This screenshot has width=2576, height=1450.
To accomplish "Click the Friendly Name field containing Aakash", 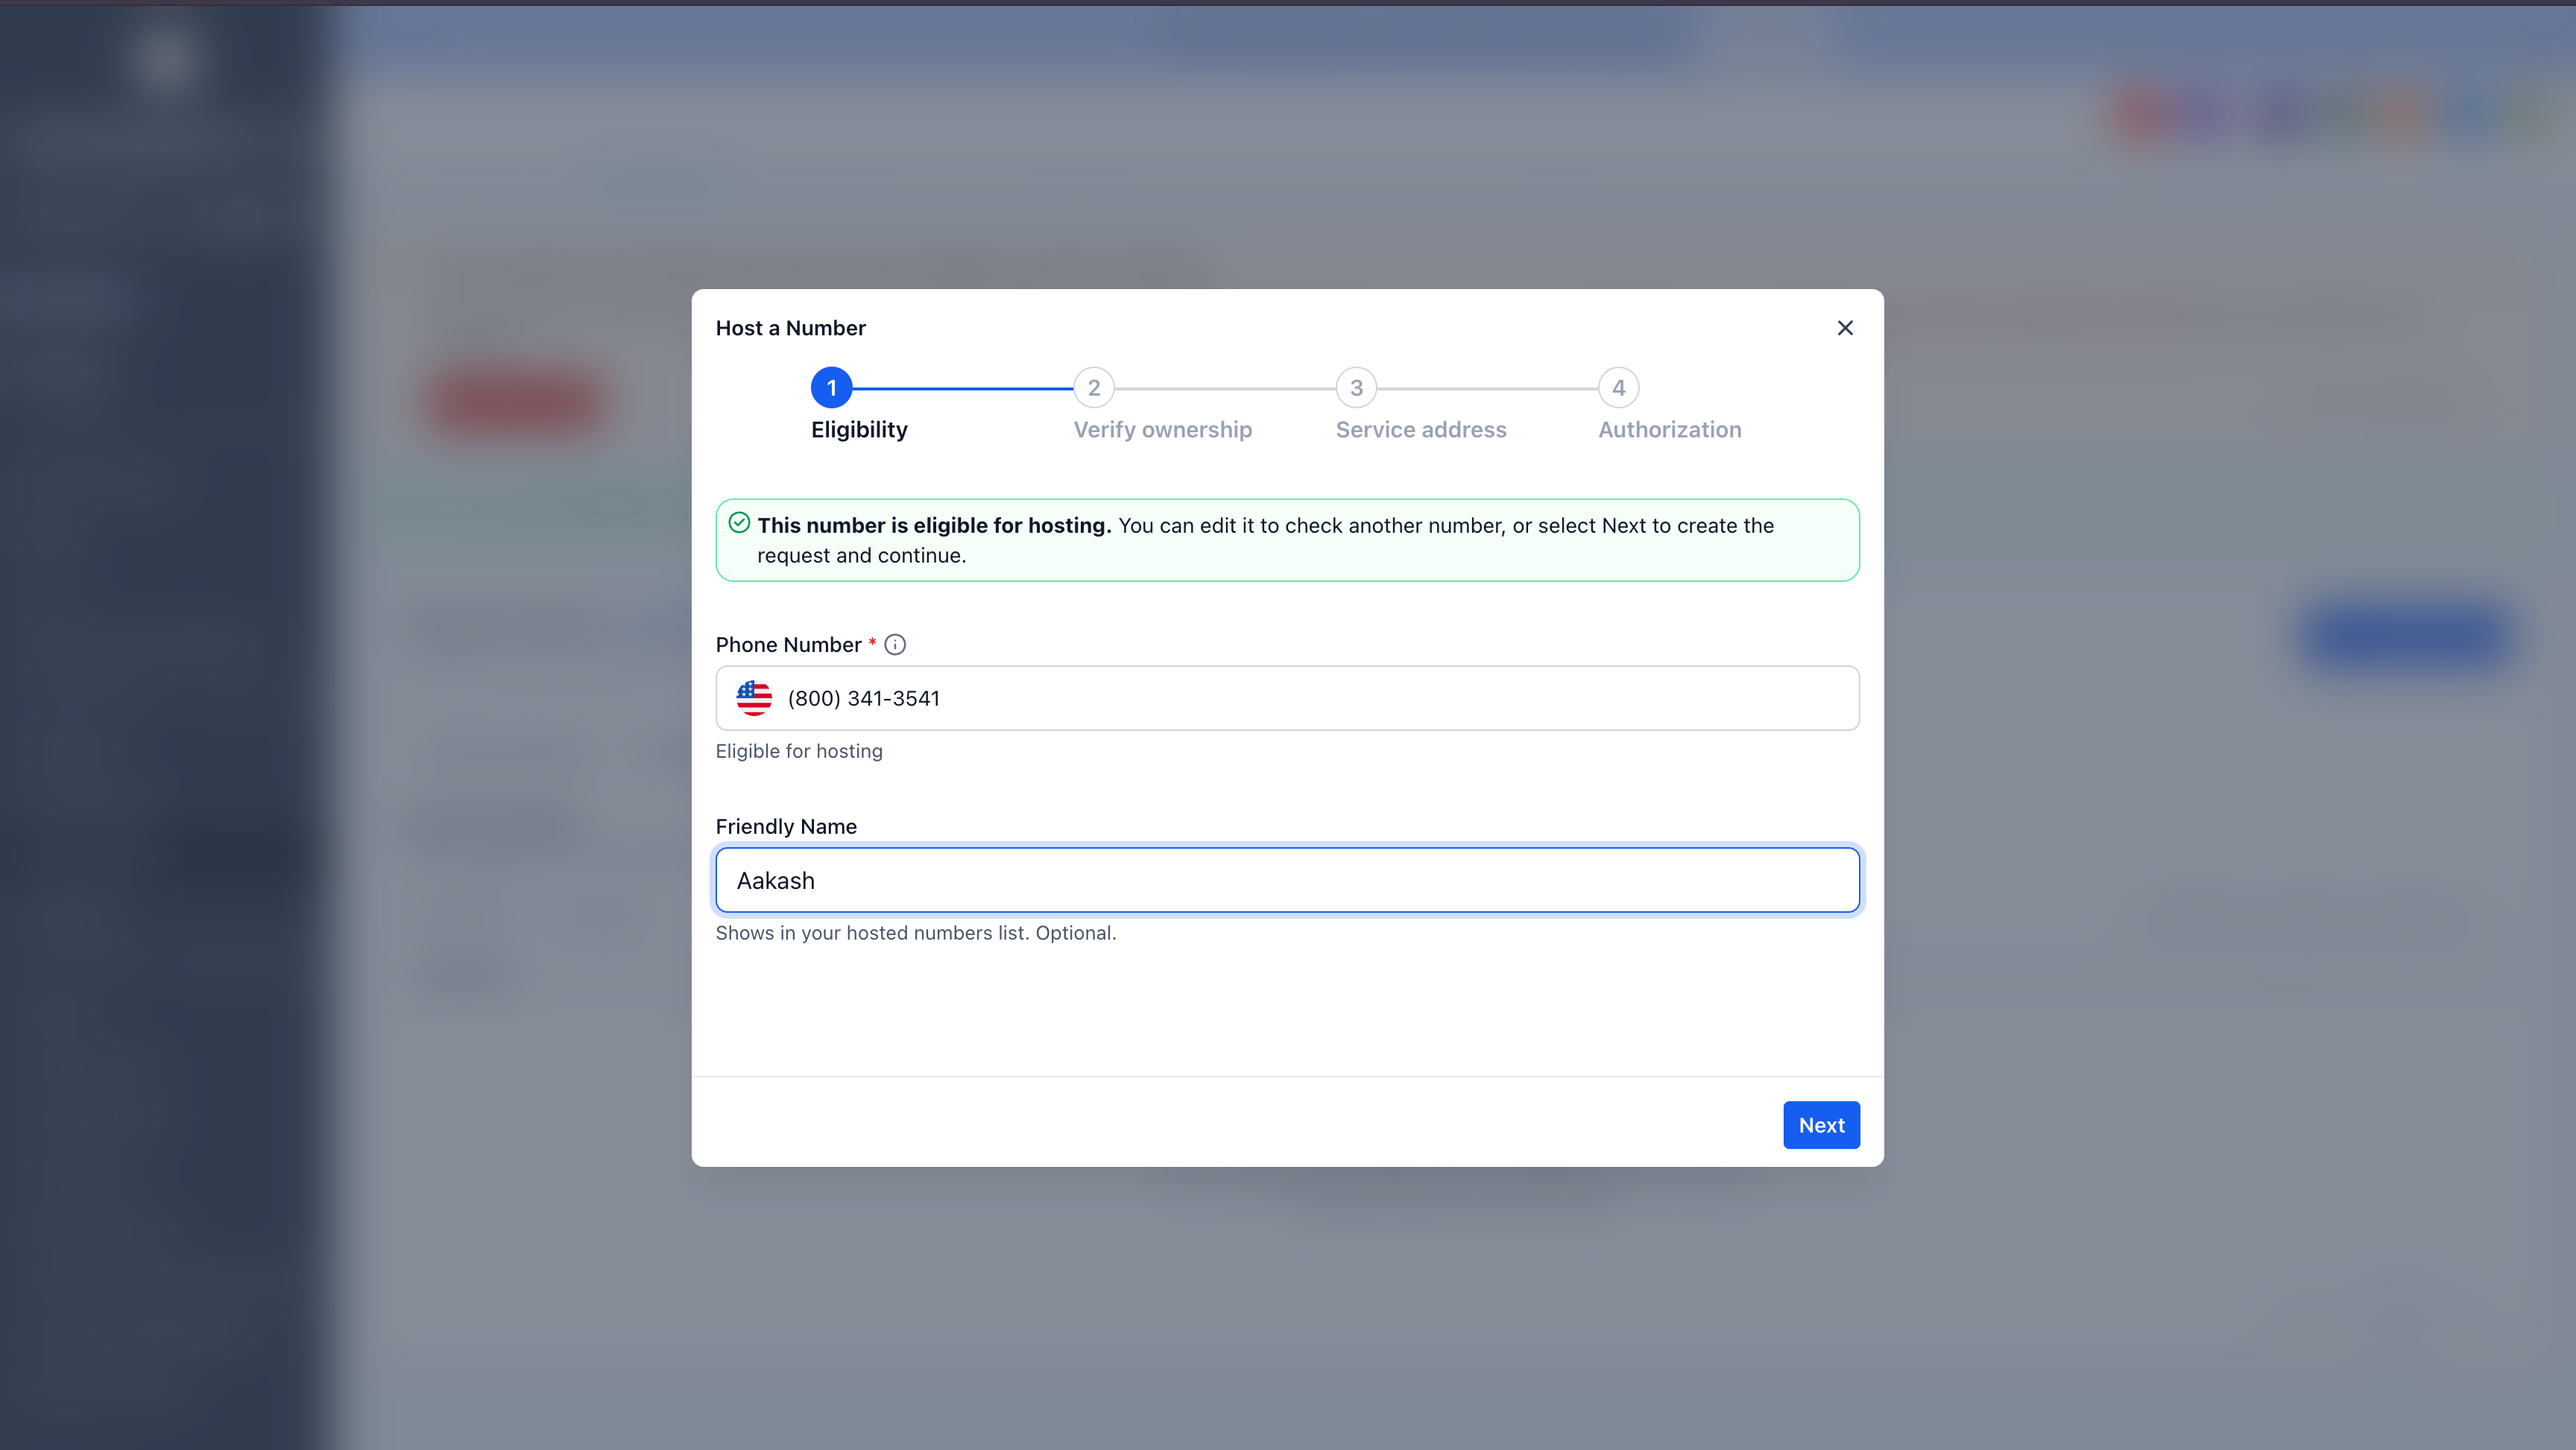I will (1287, 880).
